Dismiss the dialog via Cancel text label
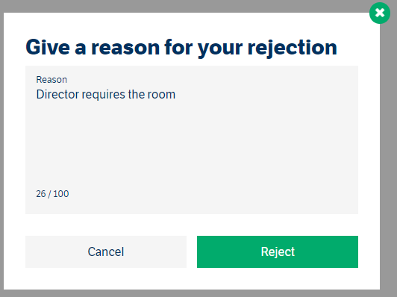This screenshot has height=297, width=397. 106,251
